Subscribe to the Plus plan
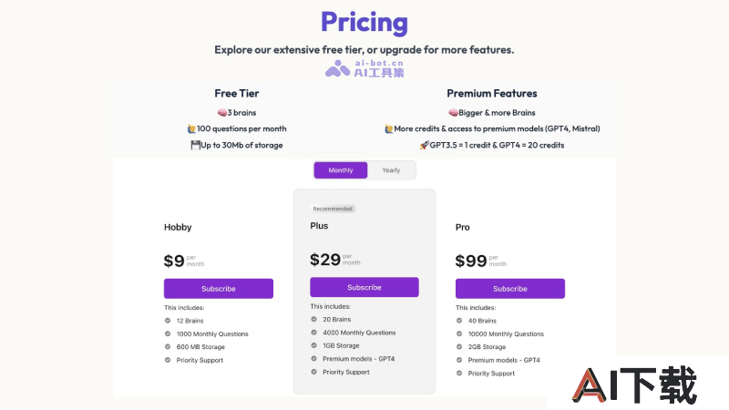This screenshot has width=729, height=410. pyautogui.click(x=364, y=287)
